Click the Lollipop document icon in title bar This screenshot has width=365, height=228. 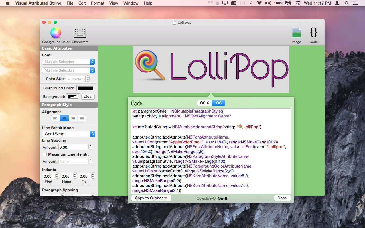pyautogui.click(x=174, y=22)
